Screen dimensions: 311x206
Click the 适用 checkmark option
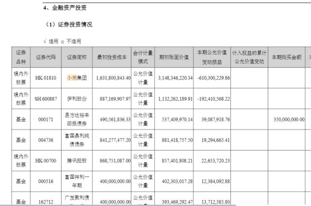click(x=51, y=41)
